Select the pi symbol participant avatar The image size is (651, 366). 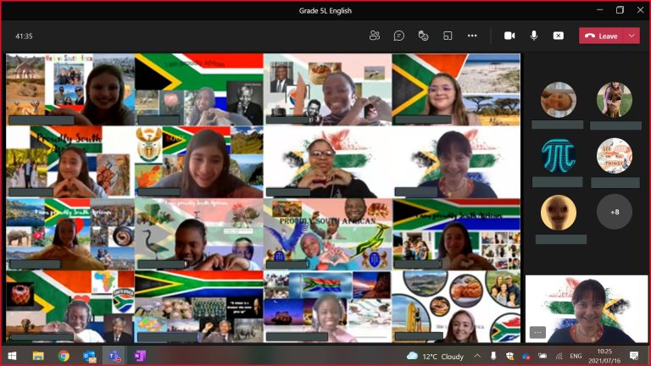pos(559,155)
